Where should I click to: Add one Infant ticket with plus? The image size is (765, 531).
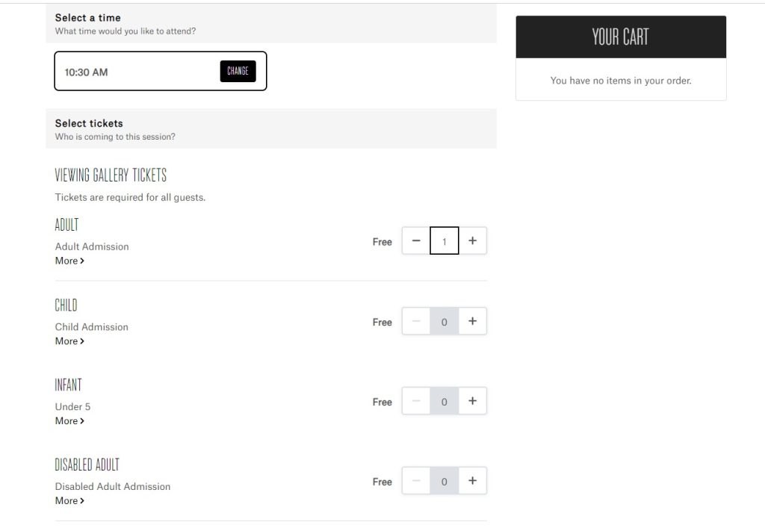[472, 401]
